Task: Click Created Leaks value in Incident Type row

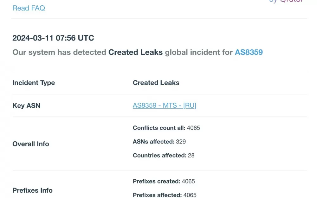Action: 156,83
